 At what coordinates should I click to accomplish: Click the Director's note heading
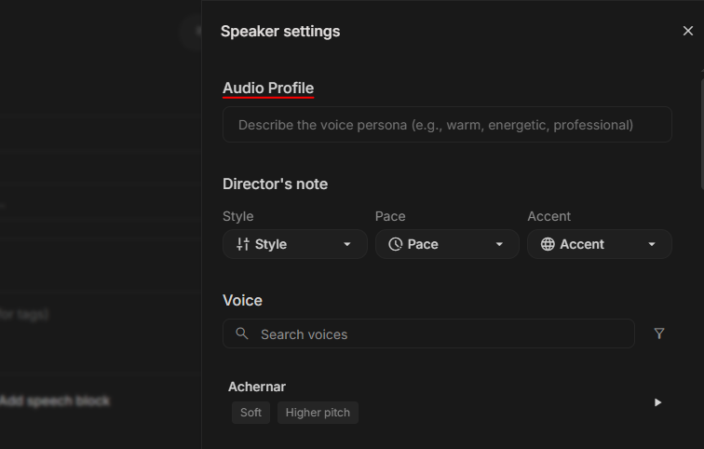click(276, 184)
